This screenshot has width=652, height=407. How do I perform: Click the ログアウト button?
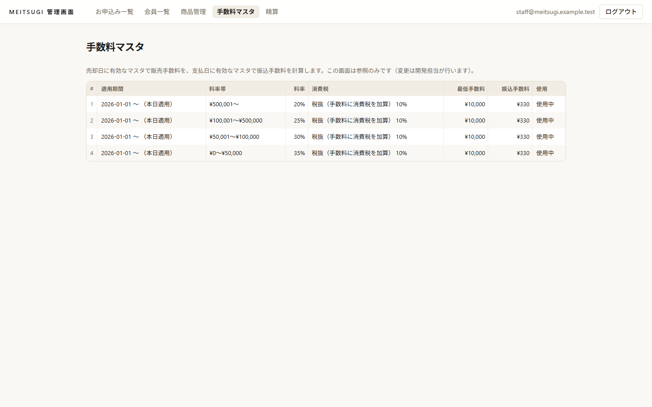point(621,12)
